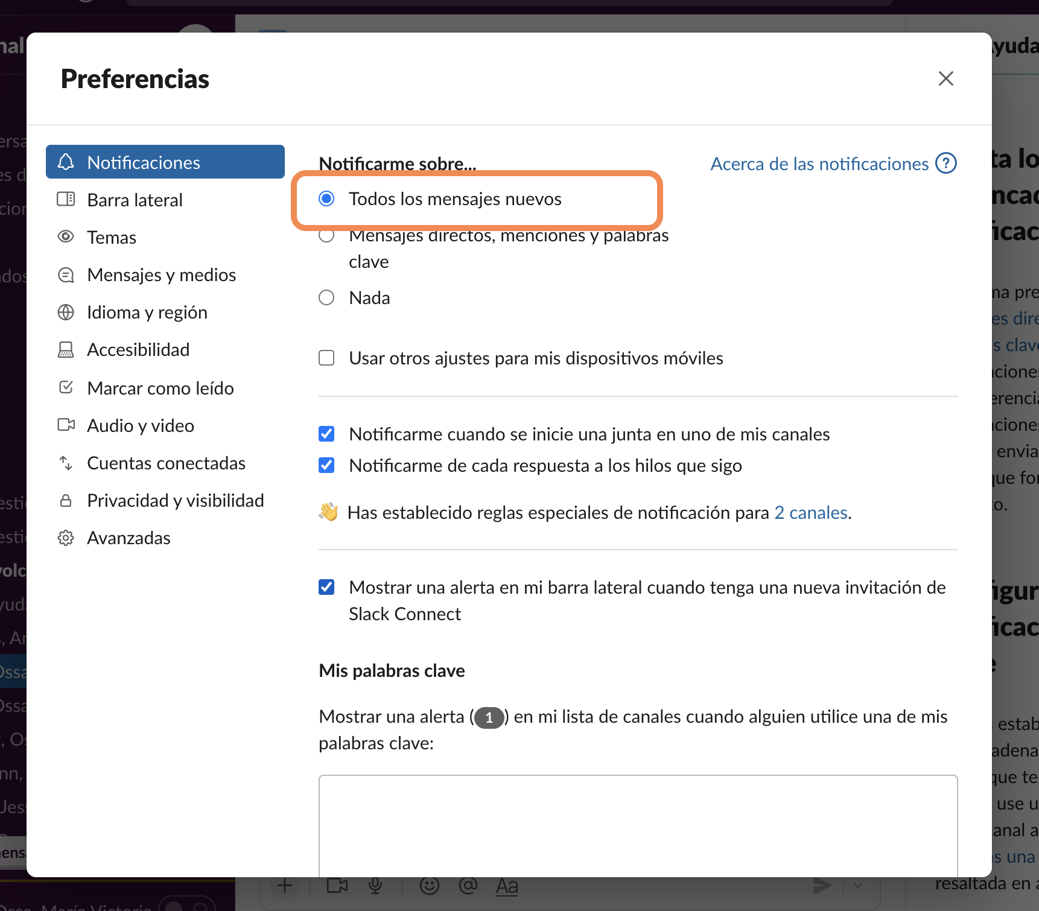
Task: Open the 2 canales link
Action: (x=811, y=512)
